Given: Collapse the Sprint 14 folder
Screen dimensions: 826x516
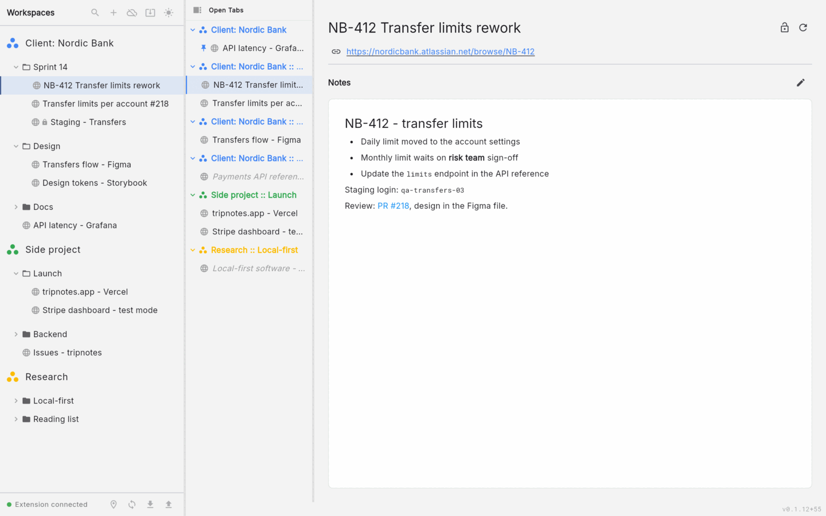Looking at the screenshot, I should pyautogui.click(x=16, y=67).
